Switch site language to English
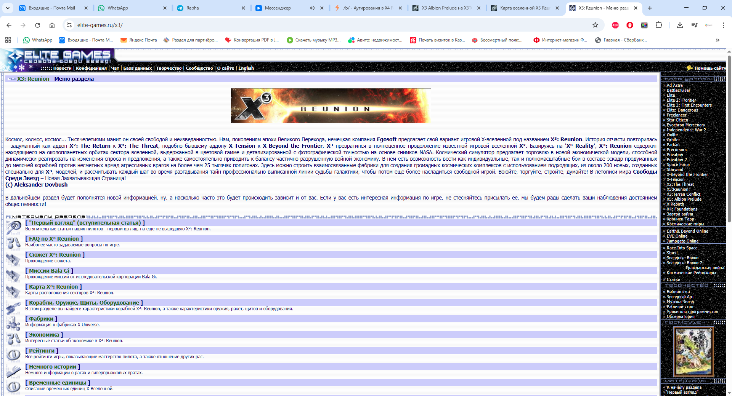732x396 pixels. click(246, 68)
